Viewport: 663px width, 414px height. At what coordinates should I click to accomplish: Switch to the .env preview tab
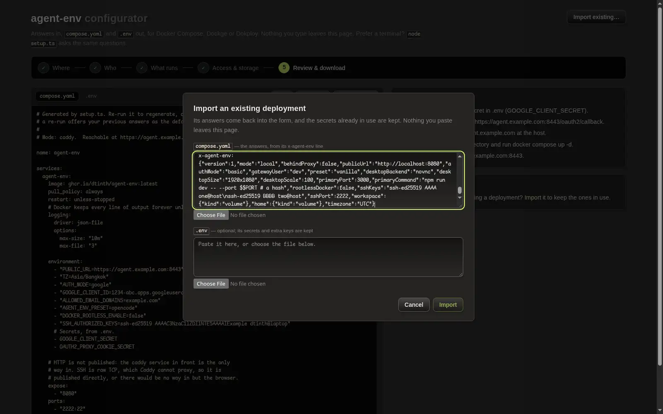[91, 96]
